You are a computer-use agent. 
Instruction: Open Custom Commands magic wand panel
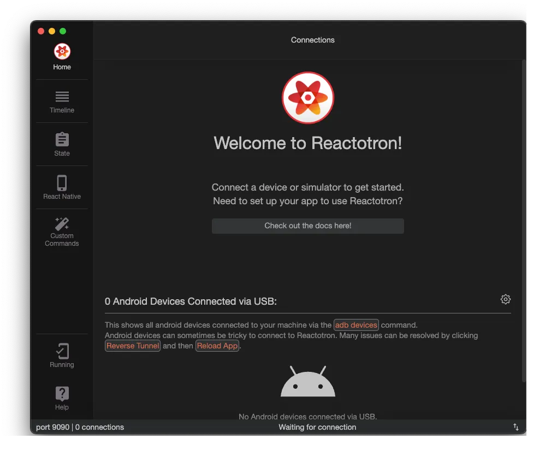62,232
